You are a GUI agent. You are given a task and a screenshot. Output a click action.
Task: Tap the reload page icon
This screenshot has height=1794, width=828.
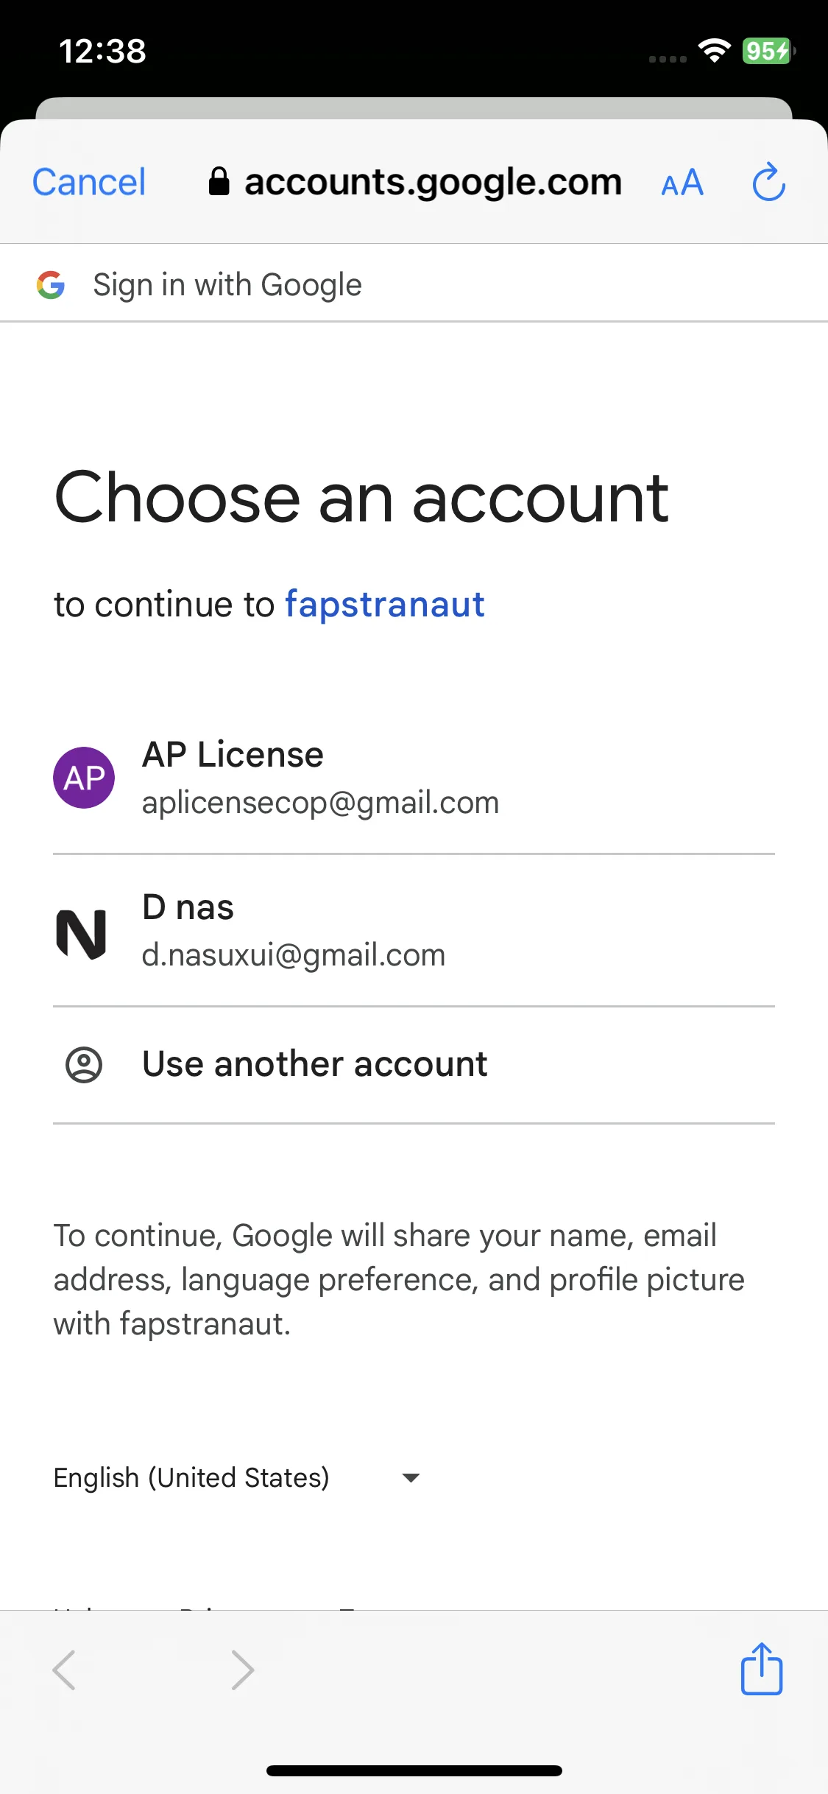(x=768, y=182)
